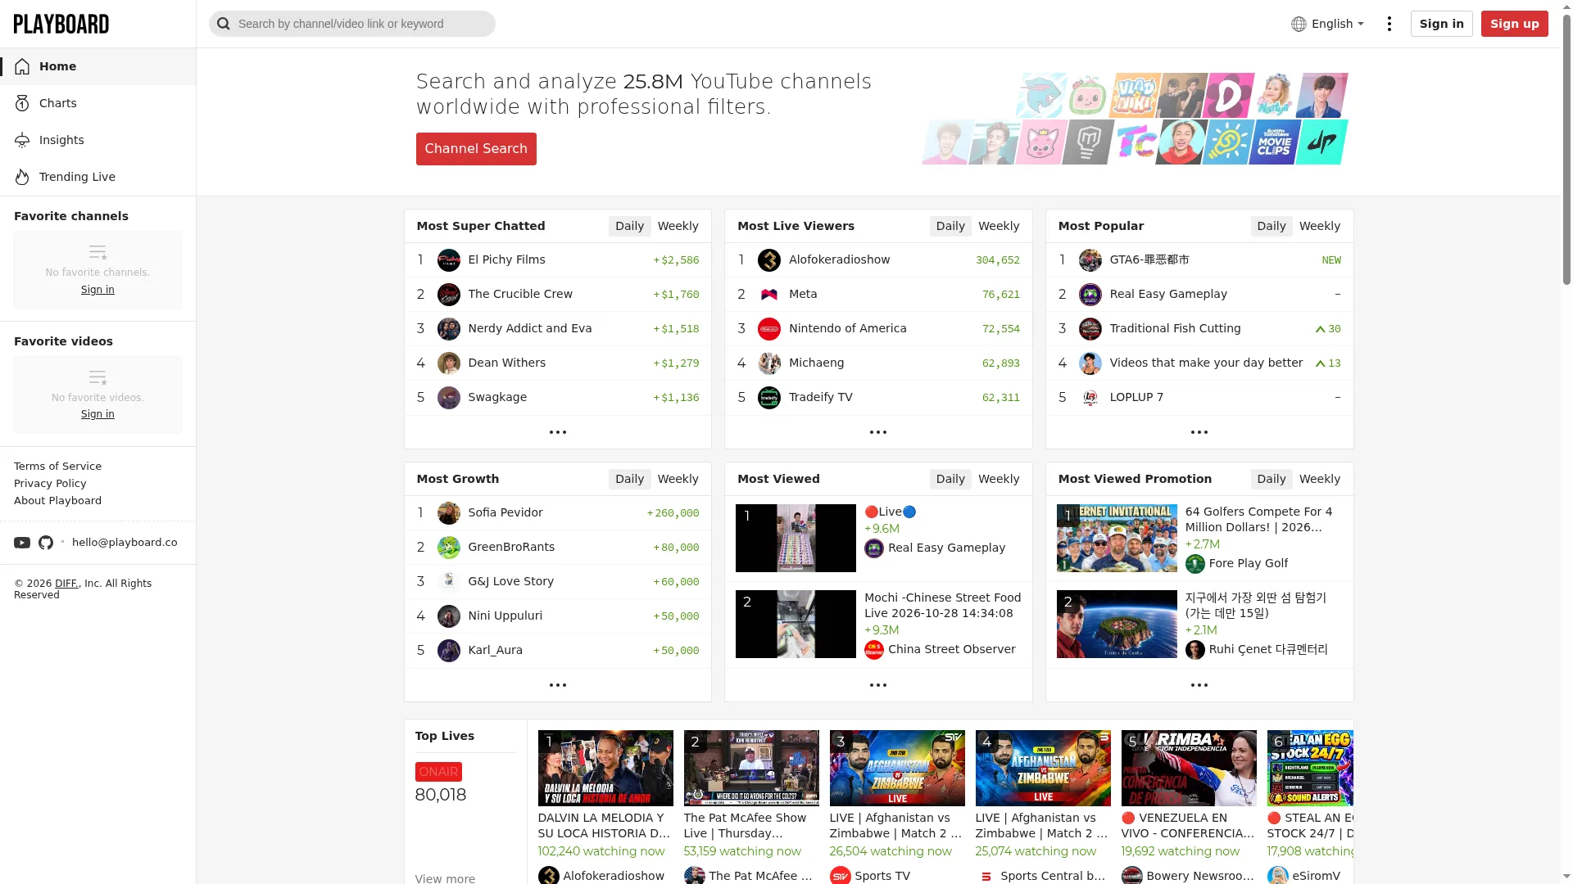Switch Most Super Chatted to Weekly
Viewport: 1573px width, 884px height.
coord(678,226)
